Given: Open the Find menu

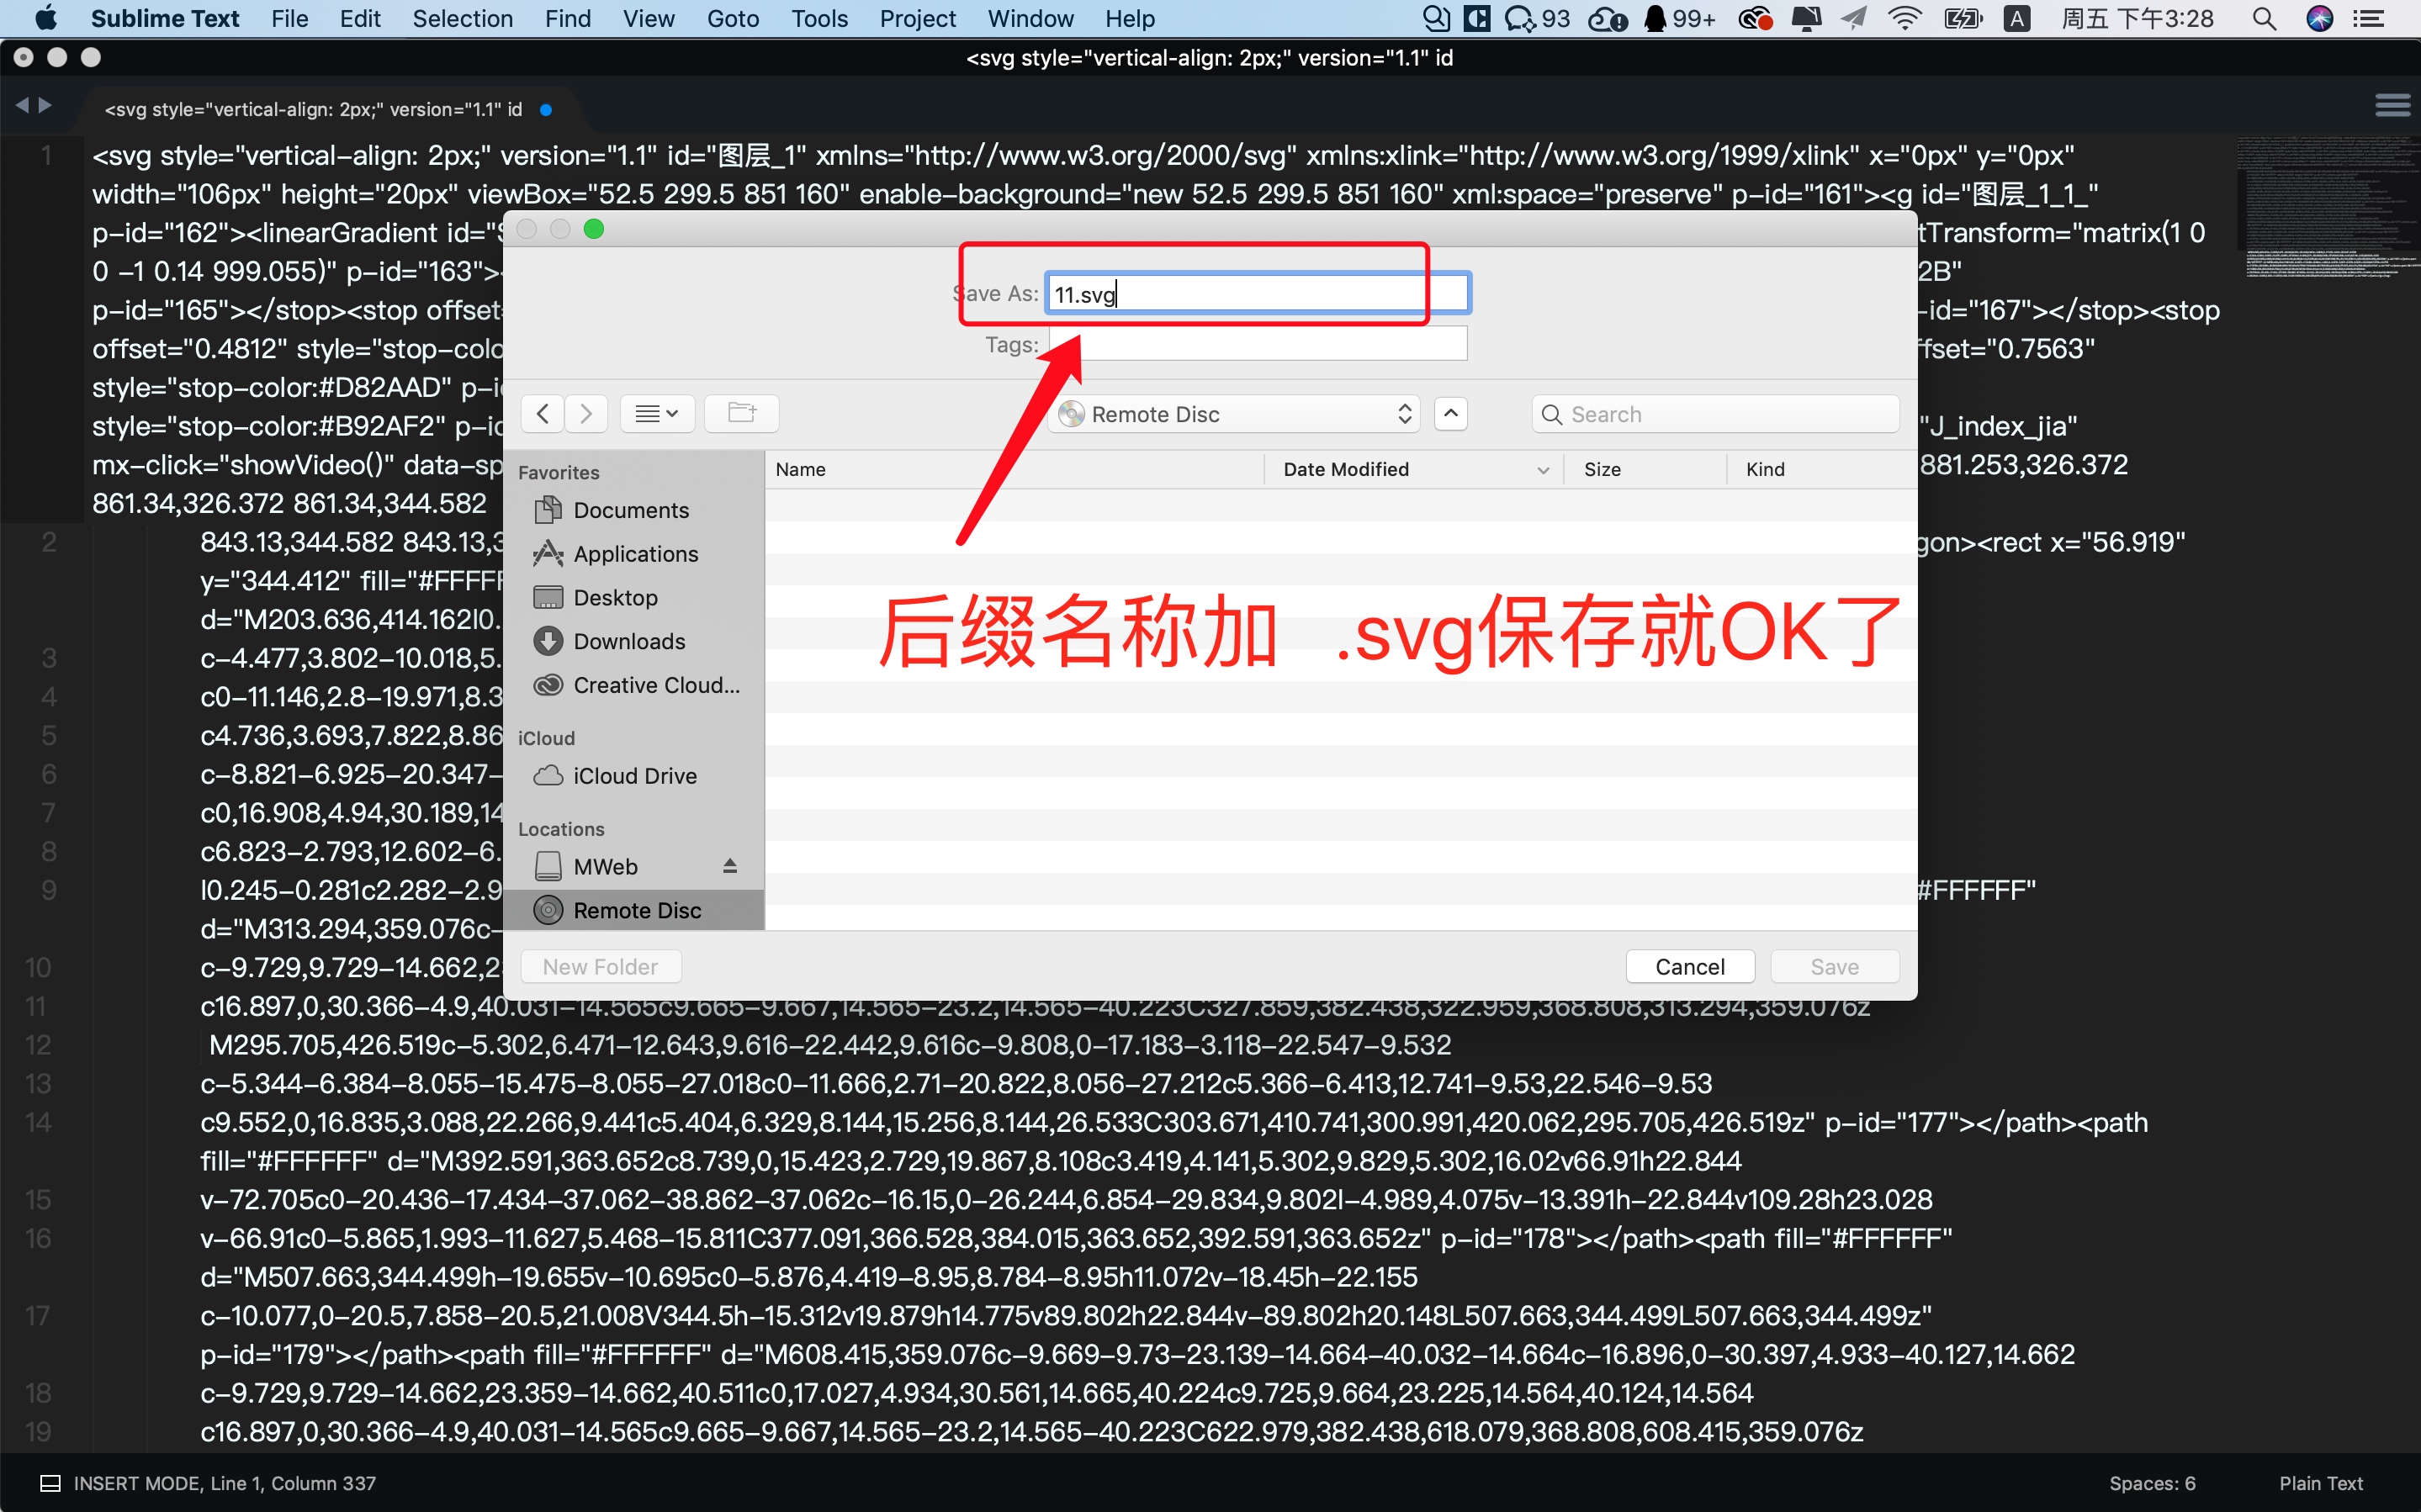Looking at the screenshot, I should [x=568, y=19].
